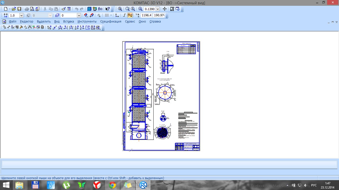
Task: Click the X coordinate field 1196.4
Action: point(146,15)
